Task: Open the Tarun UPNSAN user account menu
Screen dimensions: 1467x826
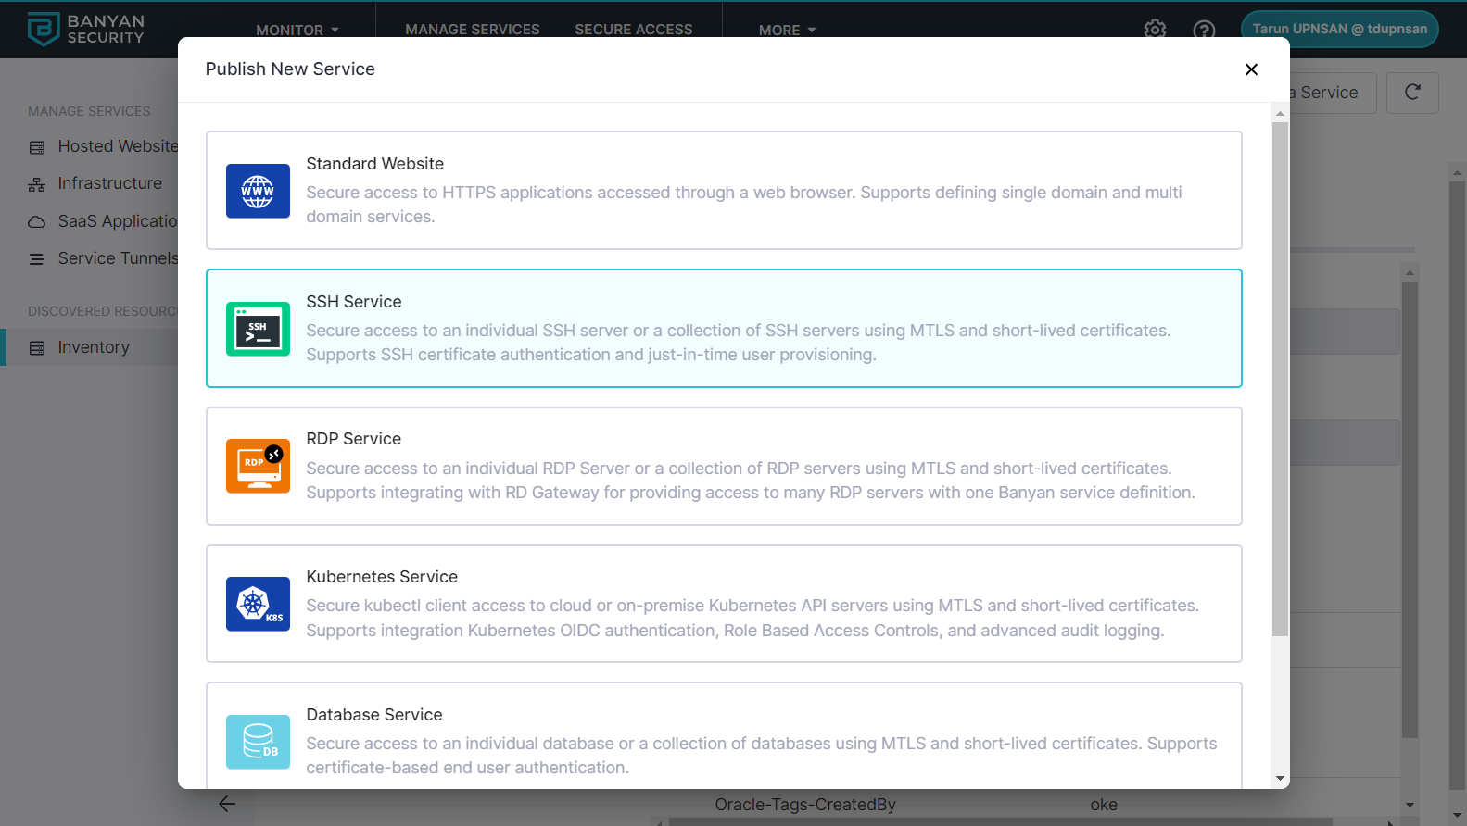Action: 1340,29
